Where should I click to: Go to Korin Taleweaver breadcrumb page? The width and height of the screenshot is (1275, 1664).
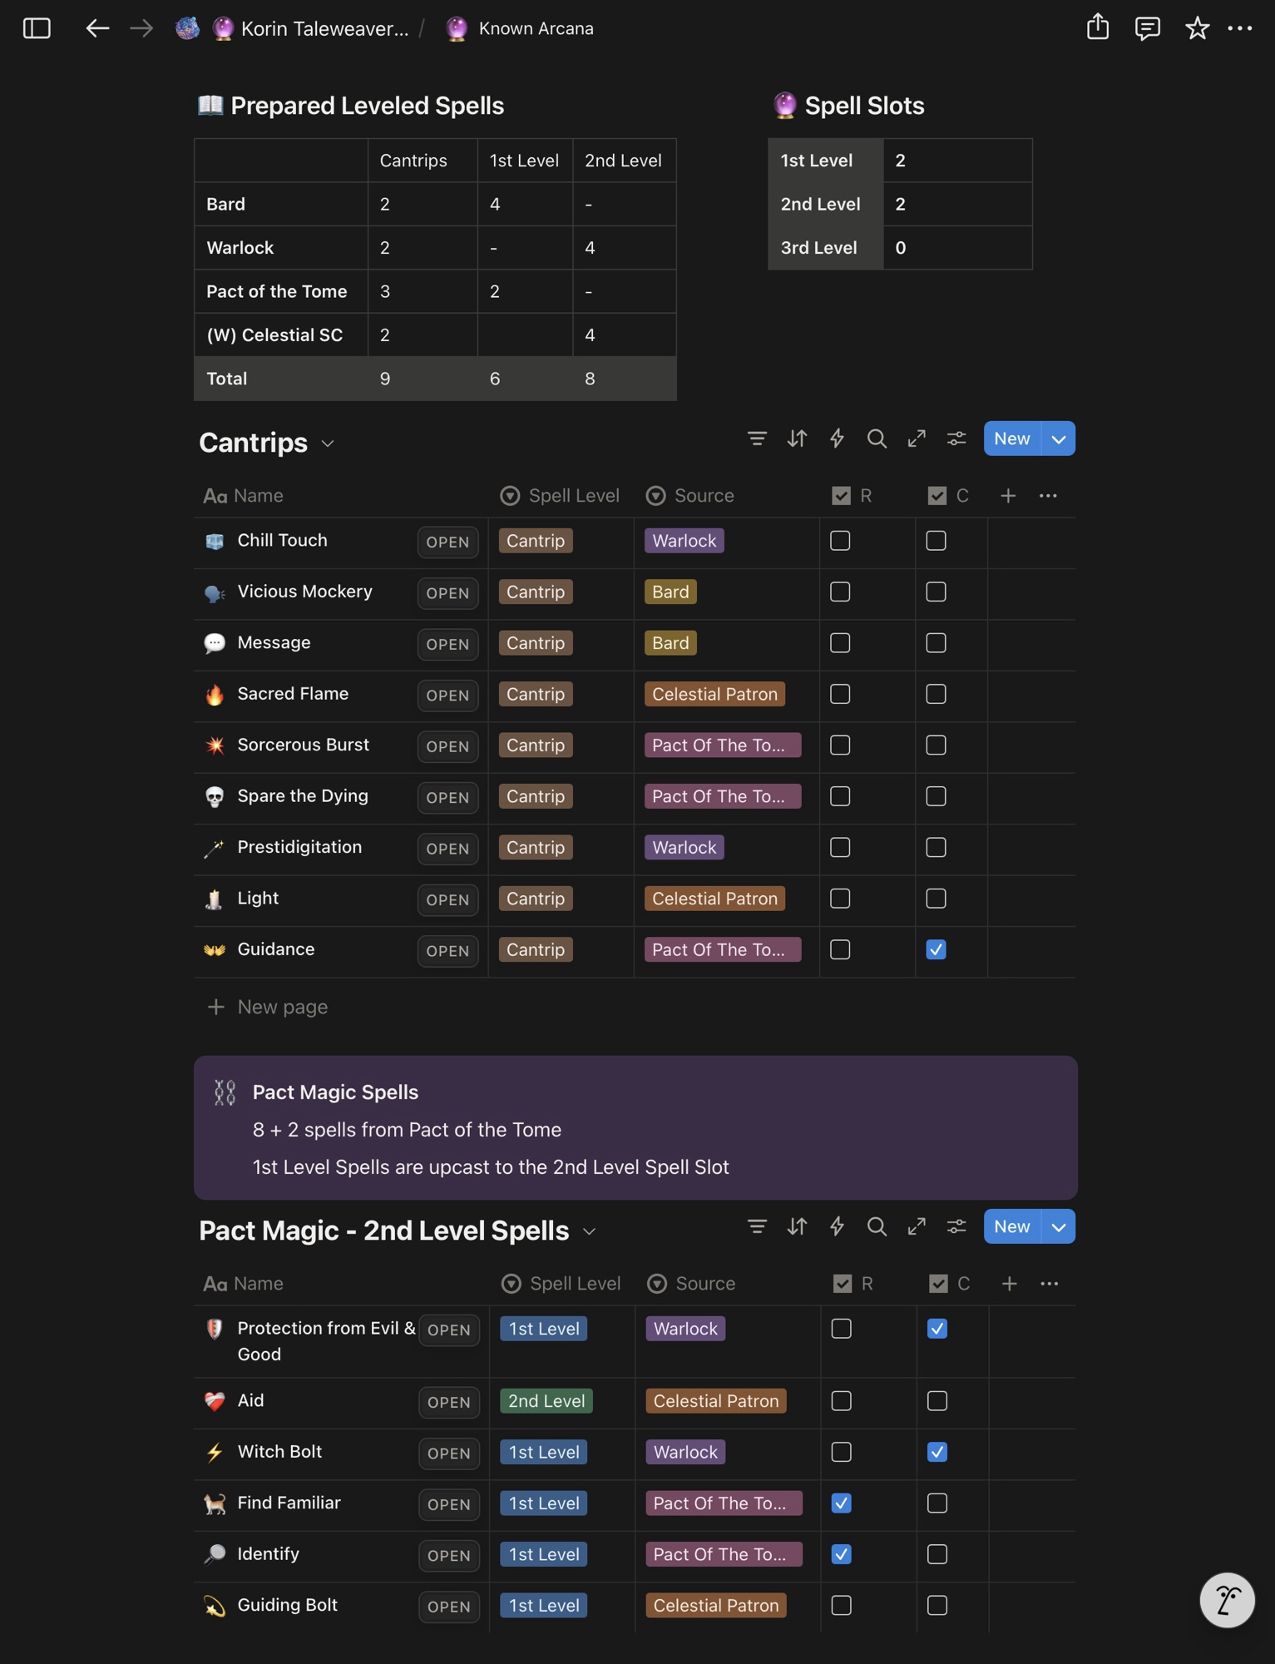point(324,28)
